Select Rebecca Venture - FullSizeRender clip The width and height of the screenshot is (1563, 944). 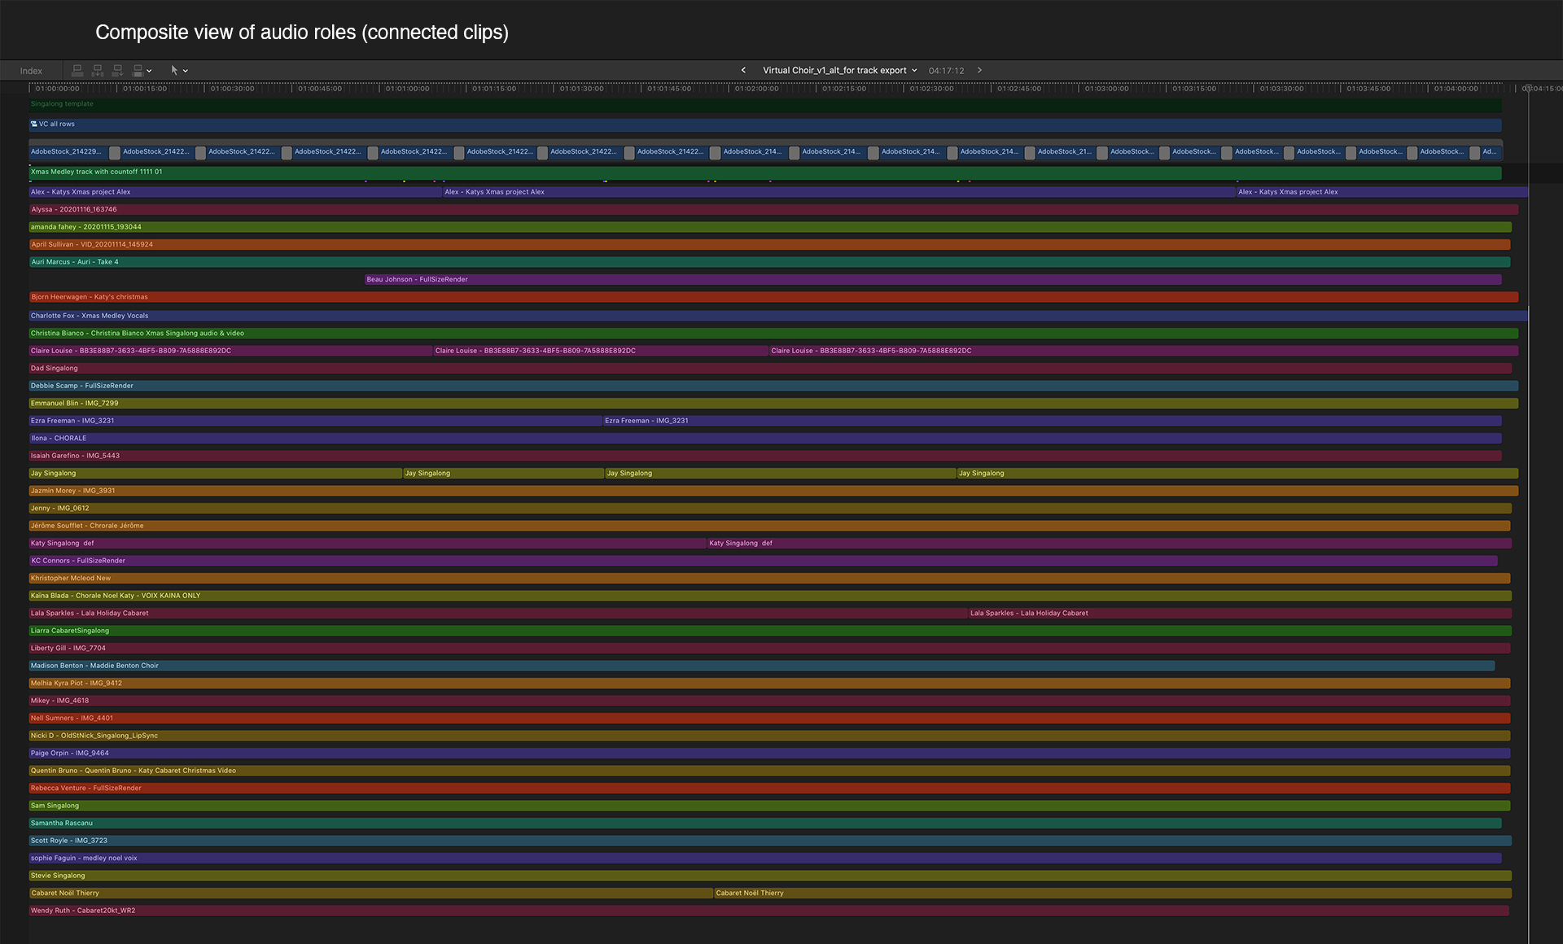click(770, 789)
